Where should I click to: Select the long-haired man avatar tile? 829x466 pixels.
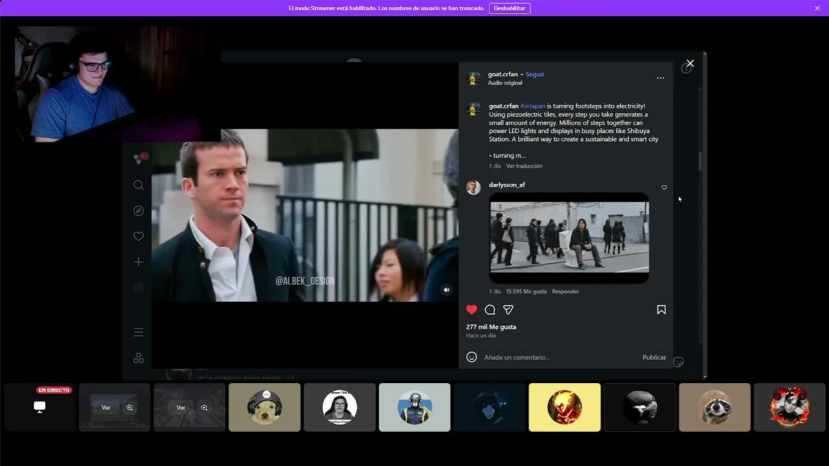click(339, 407)
